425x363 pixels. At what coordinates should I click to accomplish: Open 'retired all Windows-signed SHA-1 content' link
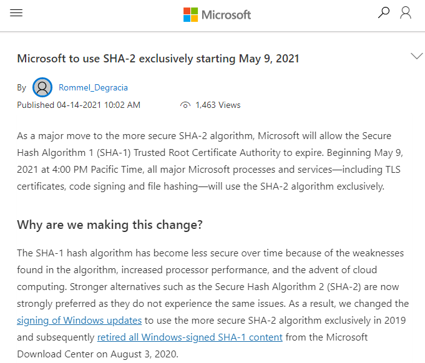(190, 337)
